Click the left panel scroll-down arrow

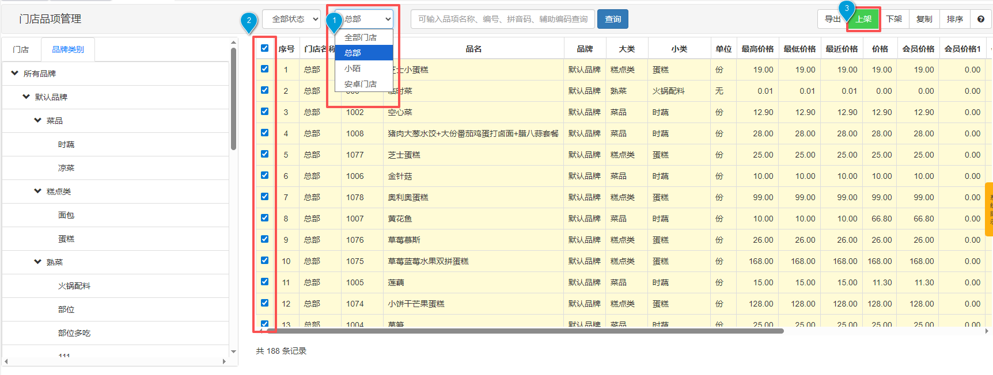[x=233, y=351]
